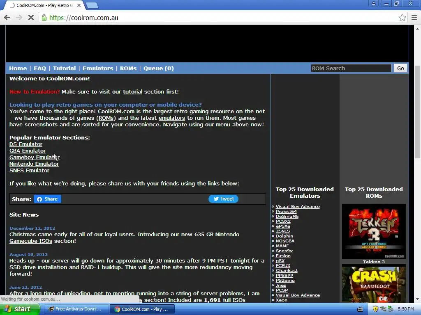Bookmark this page with the star

coord(402,18)
